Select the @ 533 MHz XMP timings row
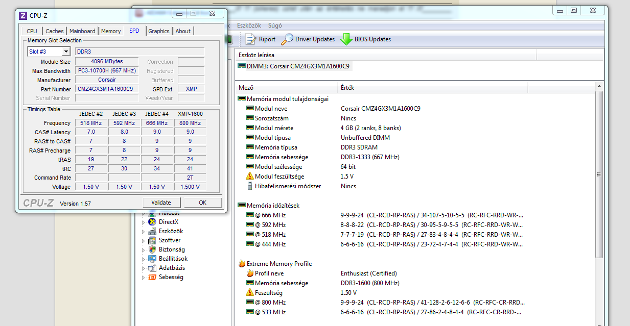This screenshot has width=630, height=326. [x=415, y=312]
